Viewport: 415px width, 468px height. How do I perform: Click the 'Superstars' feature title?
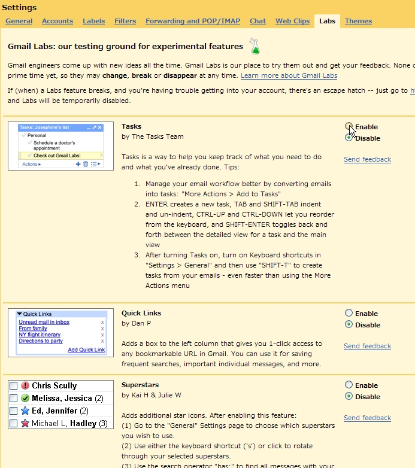(140, 385)
